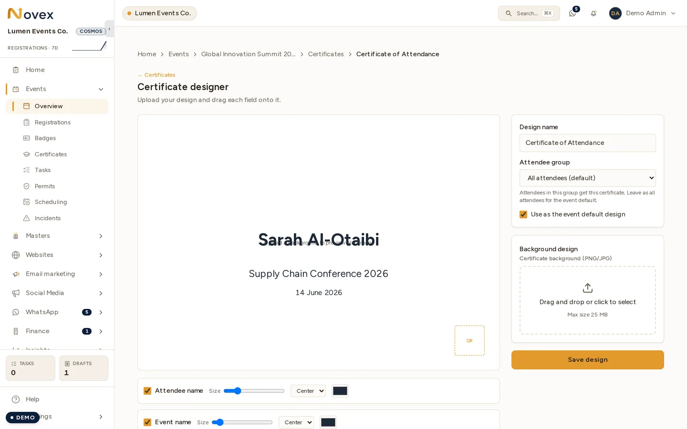This screenshot has width=687, height=429.
Task: Expand the Masters section chevron
Action: 101,236
